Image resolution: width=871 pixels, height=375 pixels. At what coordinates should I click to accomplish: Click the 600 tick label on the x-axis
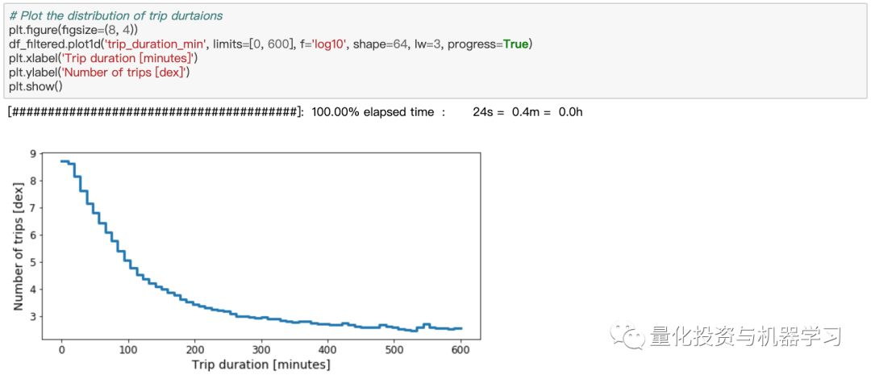(x=461, y=349)
